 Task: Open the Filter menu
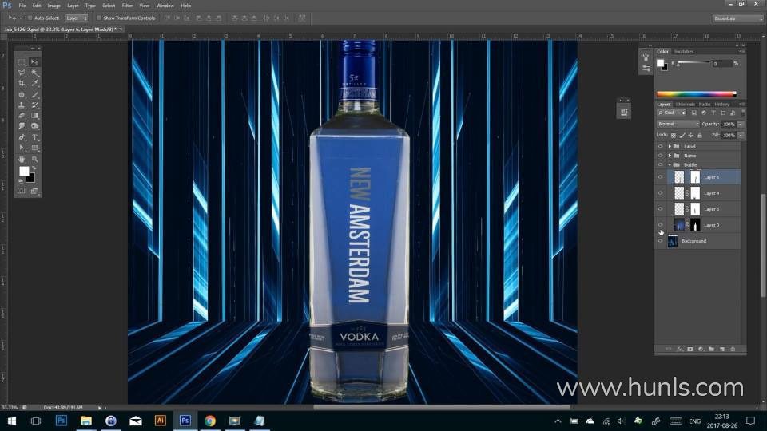(127, 6)
